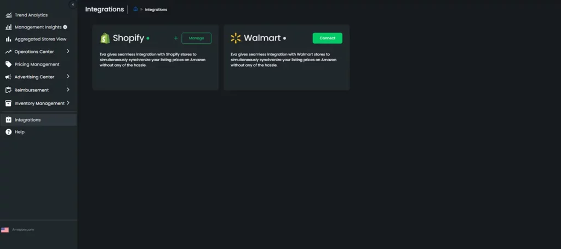Click the Shopify card title text

128,38
